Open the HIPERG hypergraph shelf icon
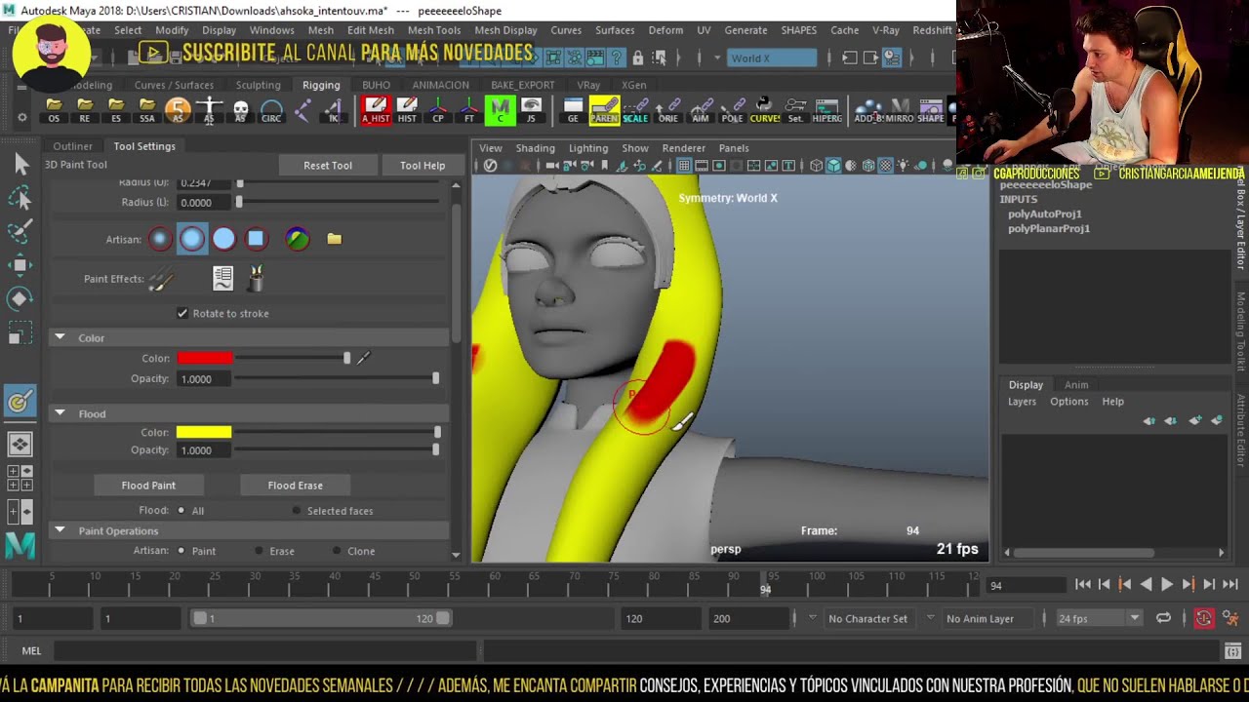The height and width of the screenshot is (702, 1249). click(827, 110)
